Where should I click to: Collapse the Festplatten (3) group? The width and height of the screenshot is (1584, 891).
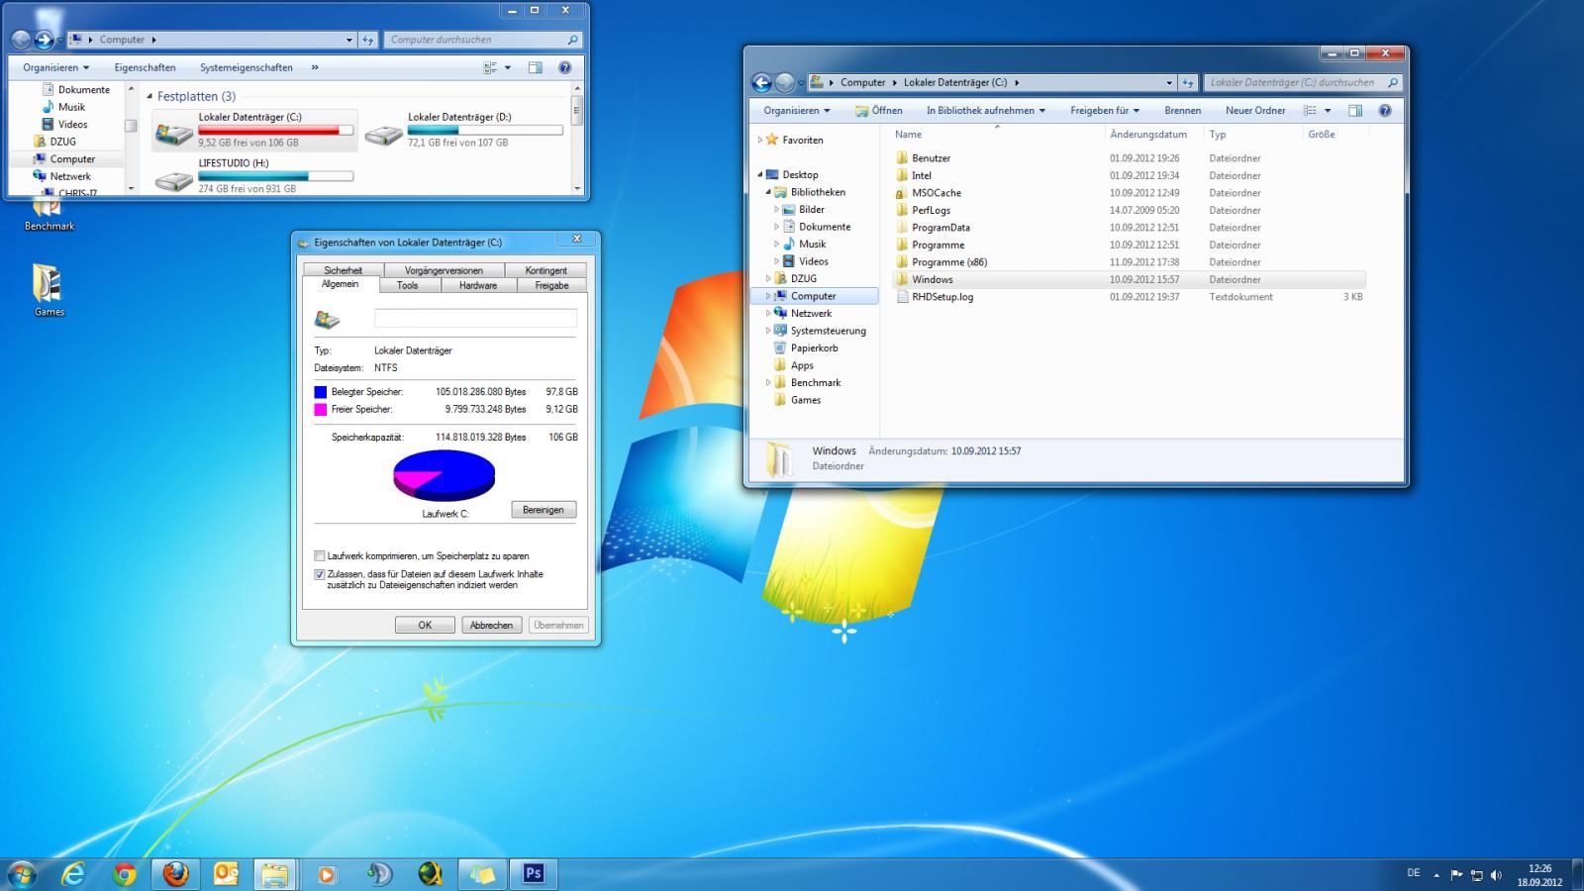(149, 97)
